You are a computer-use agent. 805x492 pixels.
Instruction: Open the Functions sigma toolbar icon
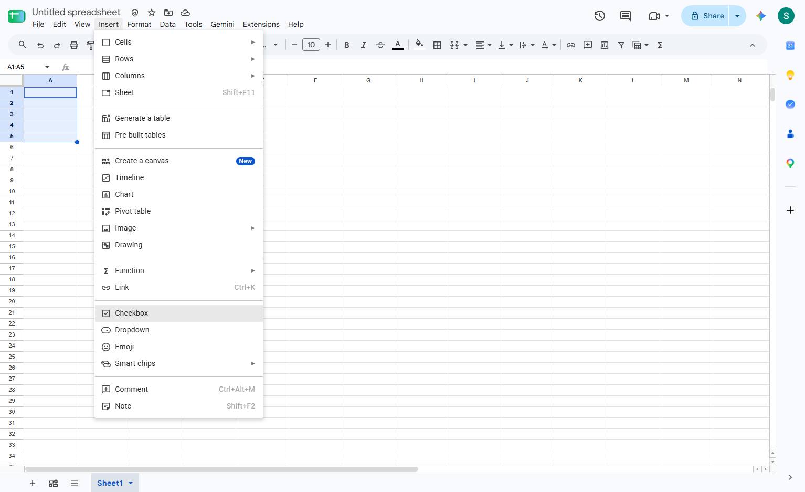[x=660, y=45]
